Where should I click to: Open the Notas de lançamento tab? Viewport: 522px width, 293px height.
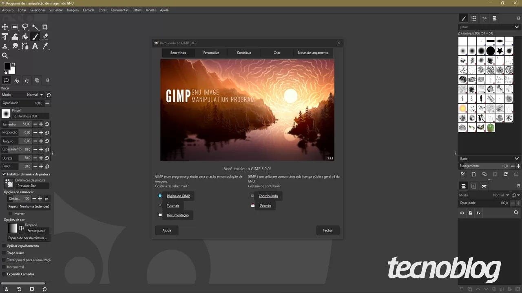click(313, 52)
